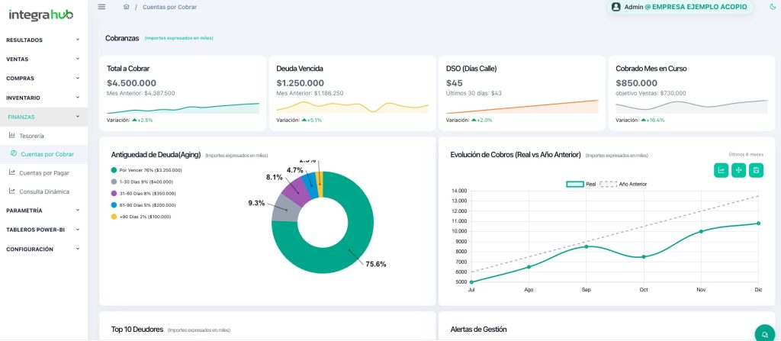Open Consulta Dinámica from sidebar
The width and height of the screenshot is (781, 341).
(43, 191)
